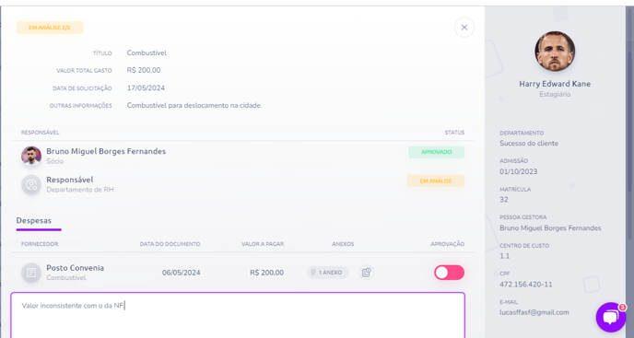Click the APROVADO status badge

point(436,152)
